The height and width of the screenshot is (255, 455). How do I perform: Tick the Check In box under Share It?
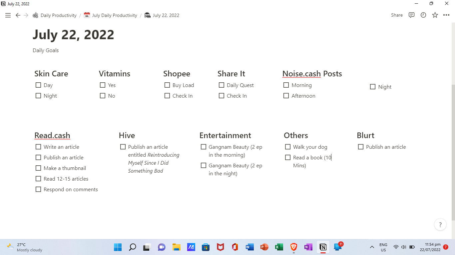click(222, 96)
